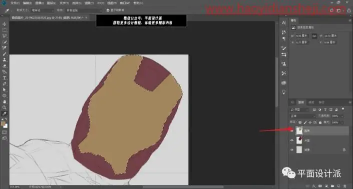Select the middle layer thumbnail
Image resolution: width=353 pixels, height=189 pixels.
tap(299, 140)
